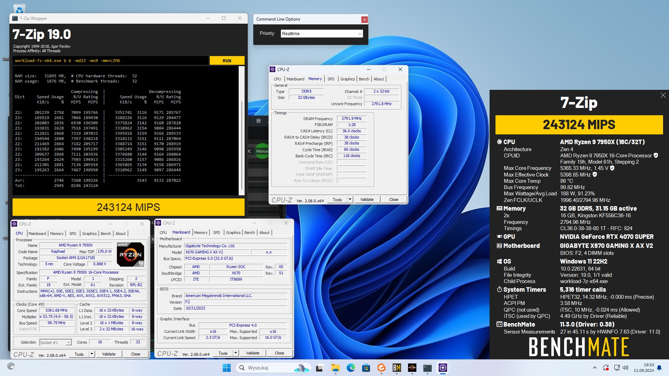Open the orange G app on the taskbar
The image size is (669, 376).
[x=381, y=368]
